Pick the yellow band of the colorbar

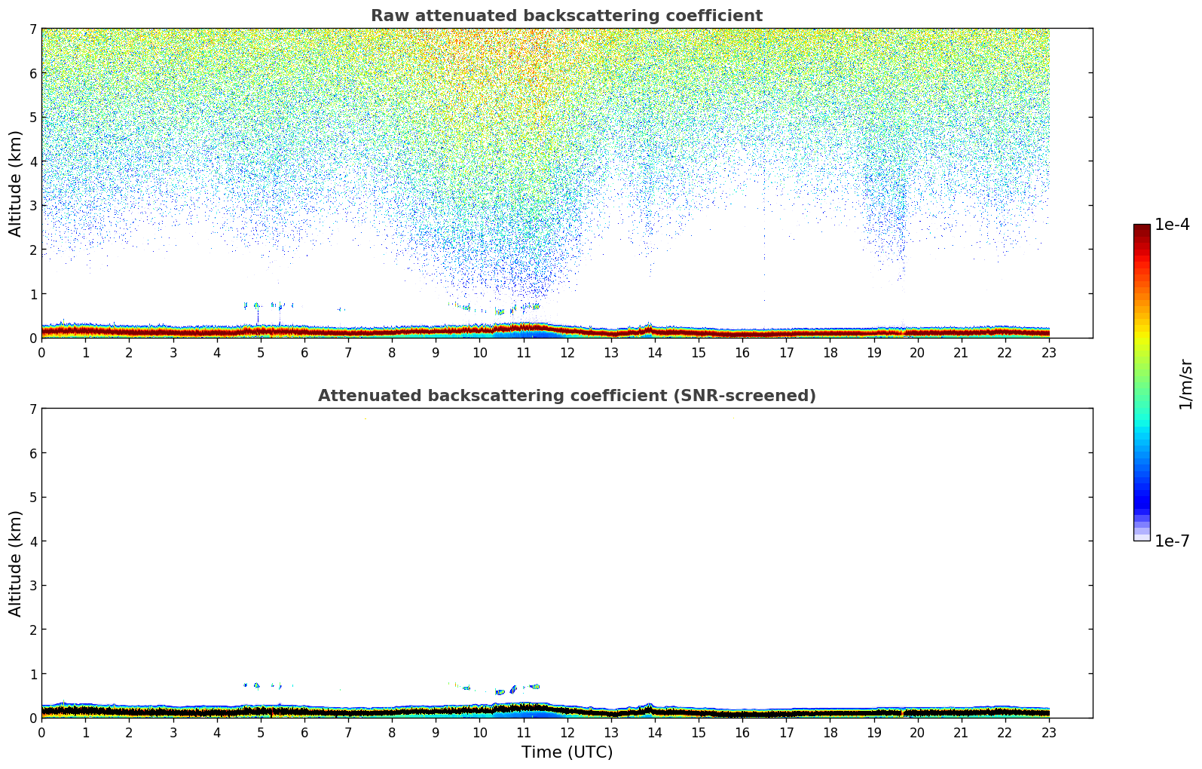coord(1141,332)
